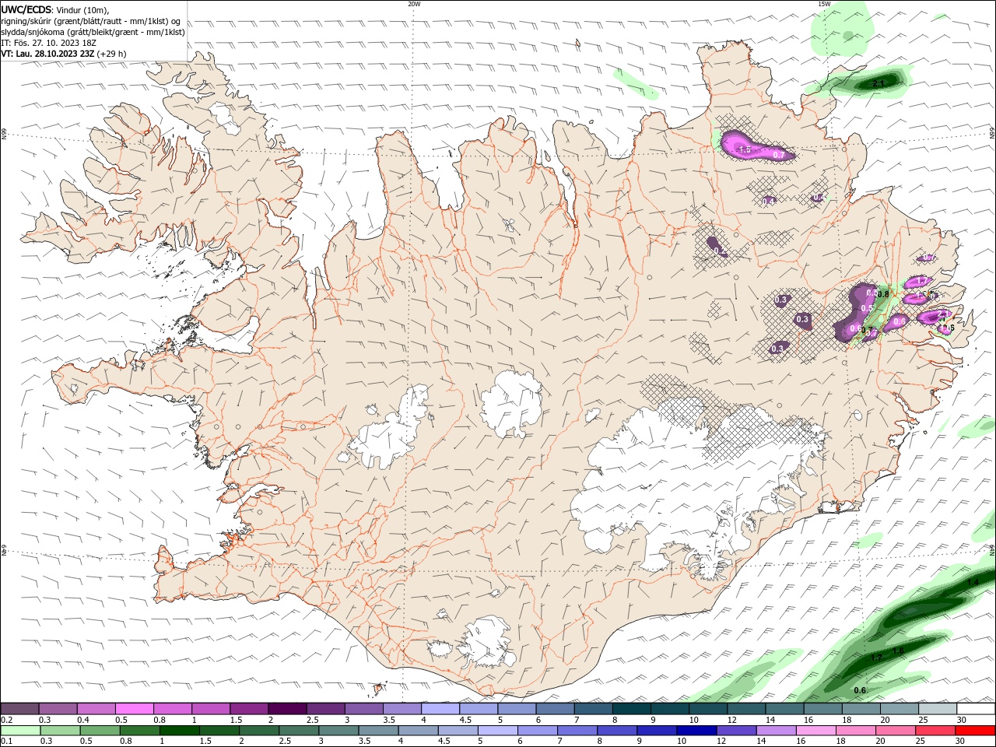Pick the light lavender swatch between 4 and 4.5, upper row
The height and width of the screenshot is (747, 996).
click(x=440, y=709)
